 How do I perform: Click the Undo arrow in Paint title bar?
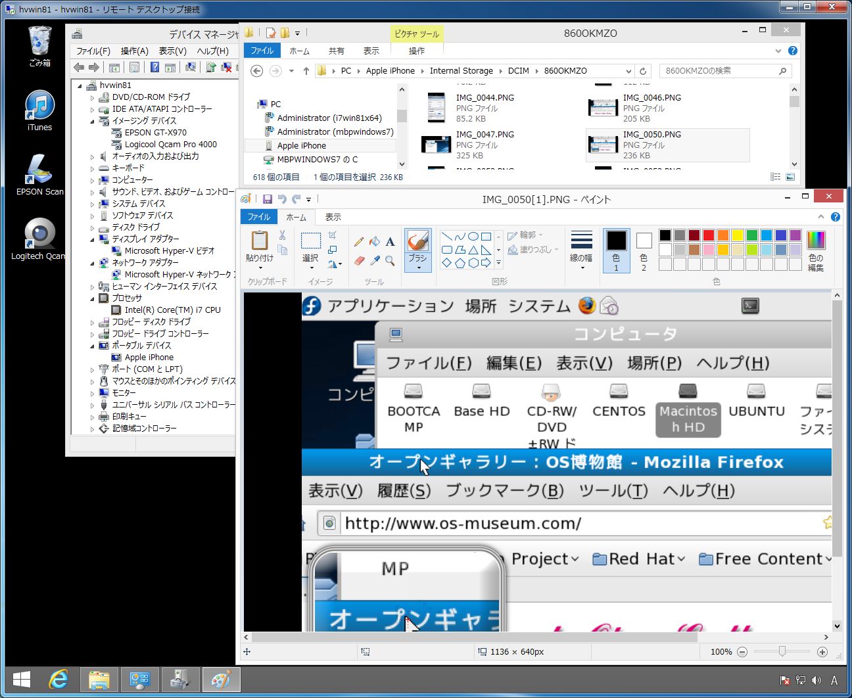point(282,199)
